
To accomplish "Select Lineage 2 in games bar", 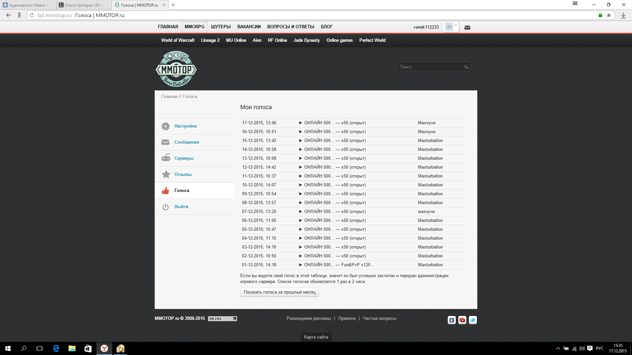I will point(210,40).
